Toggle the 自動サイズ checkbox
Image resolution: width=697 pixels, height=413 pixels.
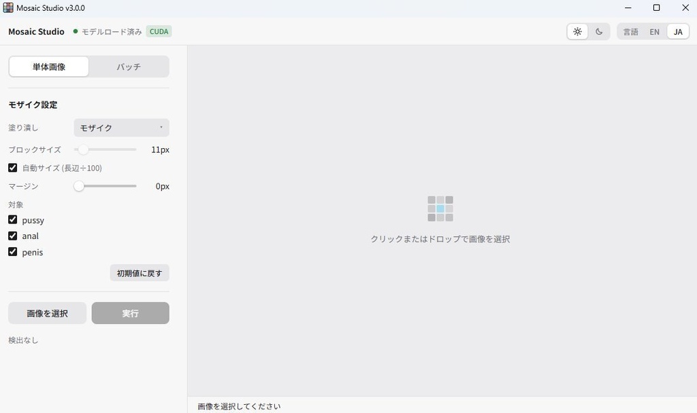pos(12,168)
